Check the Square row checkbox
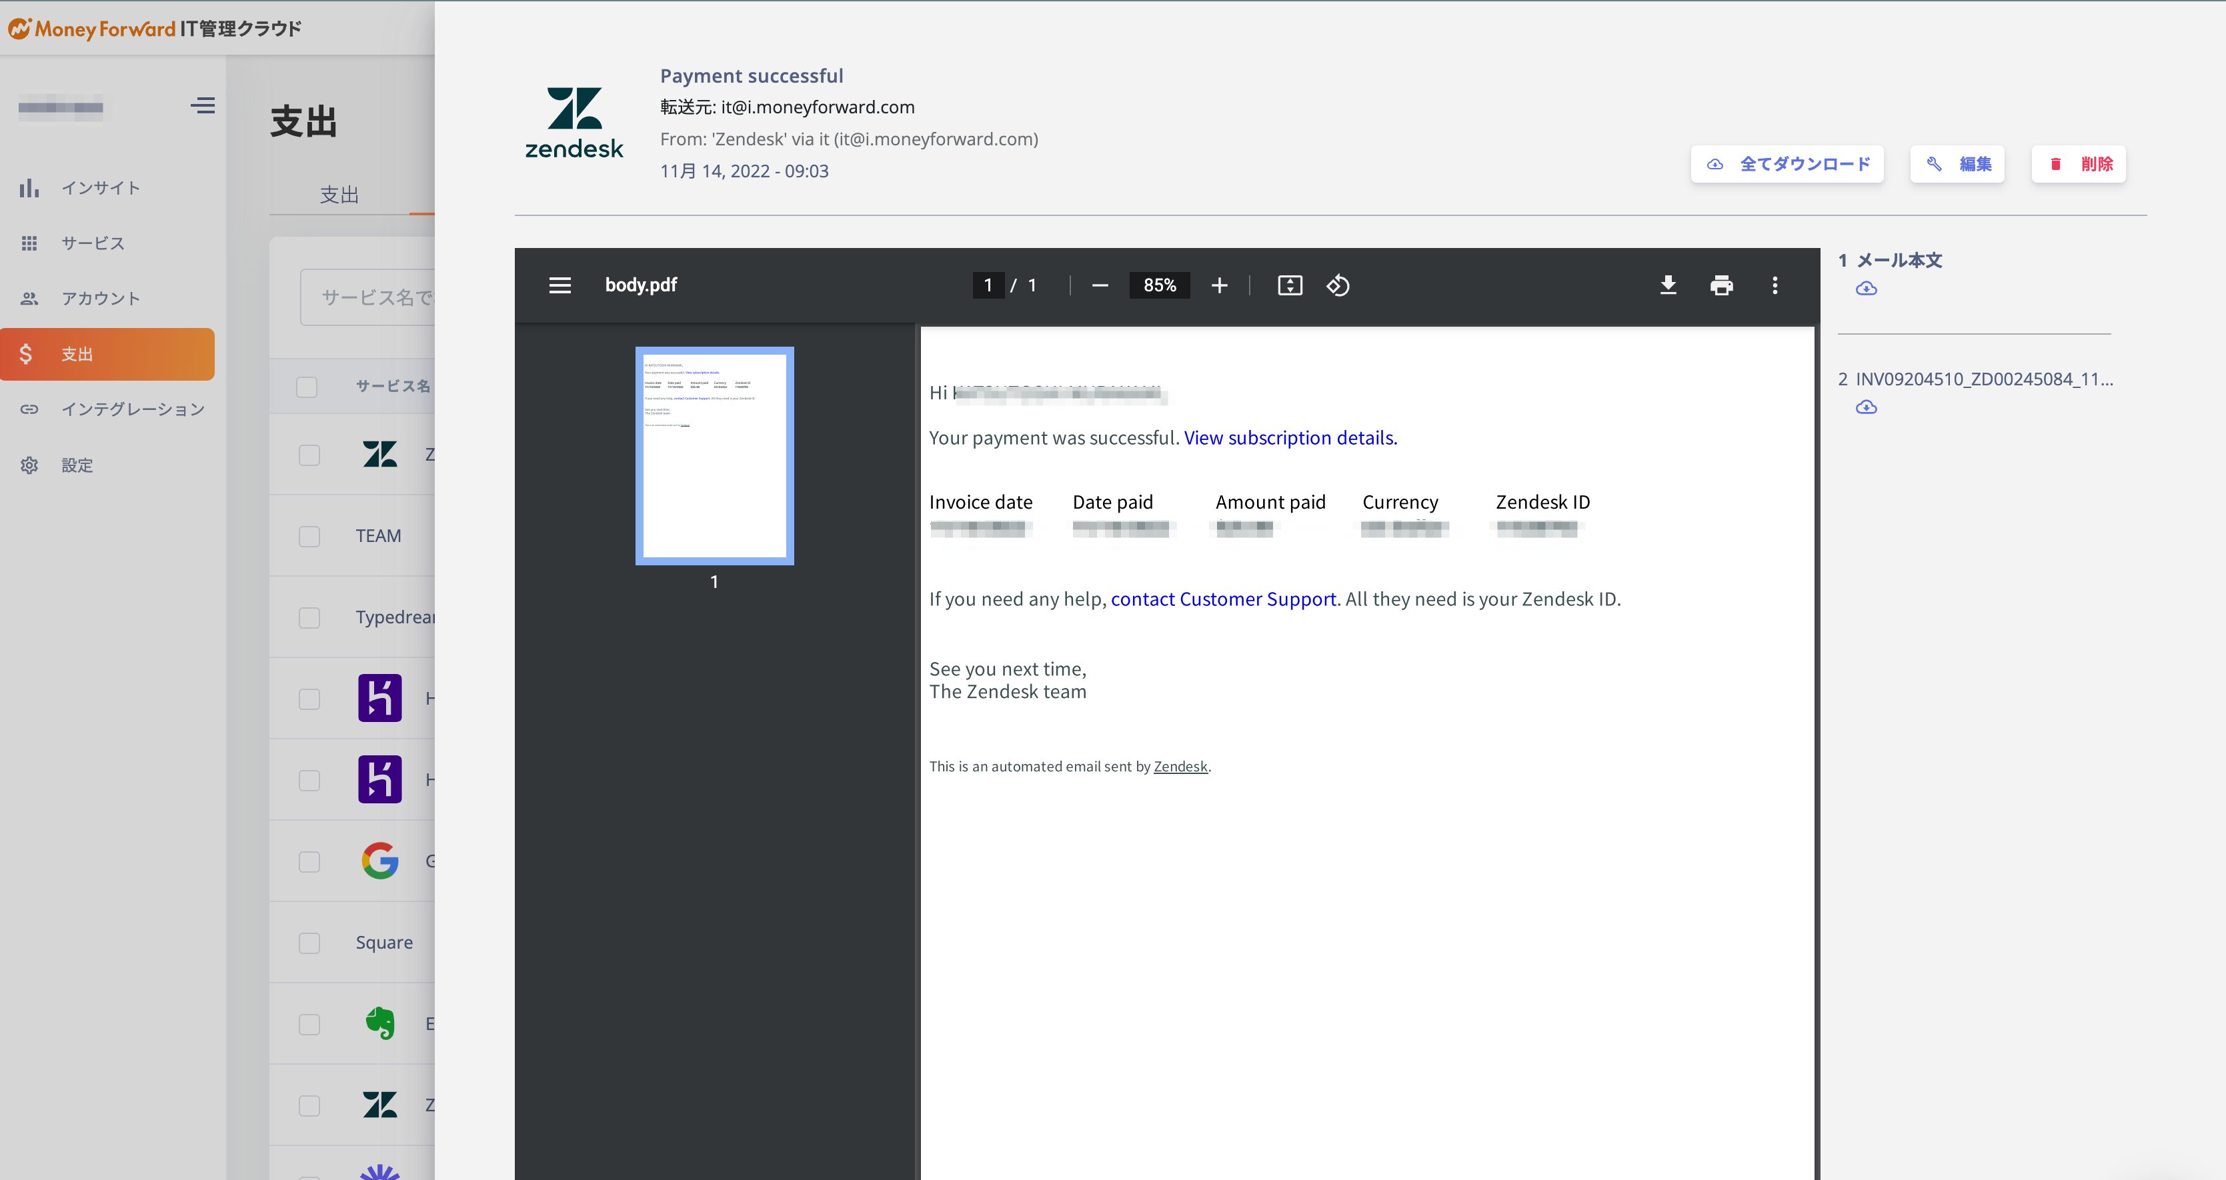Image resolution: width=2226 pixels, height=1180 pixels. (309, 943)
